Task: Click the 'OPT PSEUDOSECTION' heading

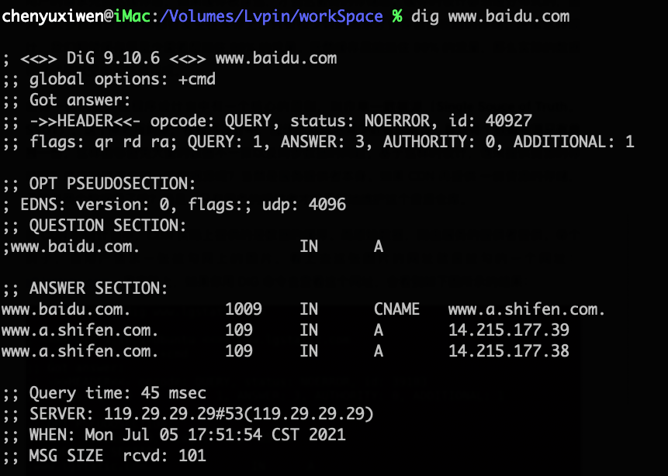Action: pyautogui.click(x=112, y=184)
